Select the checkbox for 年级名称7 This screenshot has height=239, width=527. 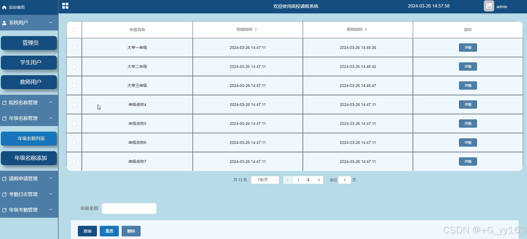74,161
